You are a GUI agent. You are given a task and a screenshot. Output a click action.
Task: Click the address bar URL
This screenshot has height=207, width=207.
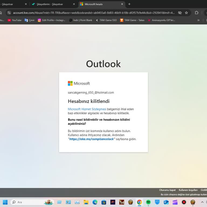94,13
